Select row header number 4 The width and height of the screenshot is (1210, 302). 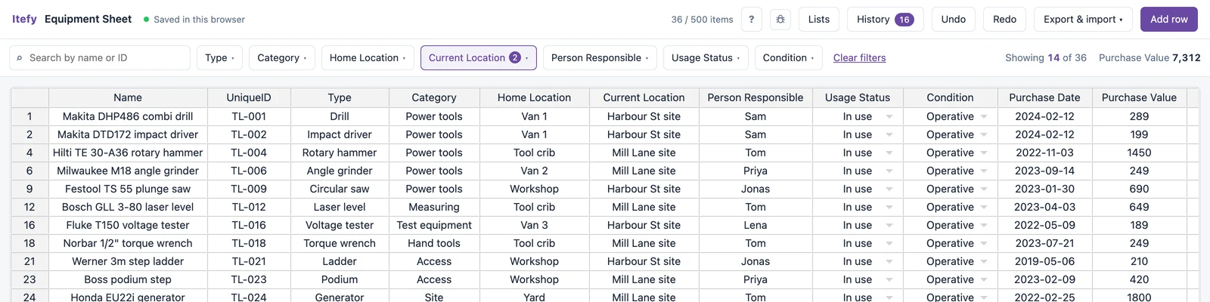point(29,153)
